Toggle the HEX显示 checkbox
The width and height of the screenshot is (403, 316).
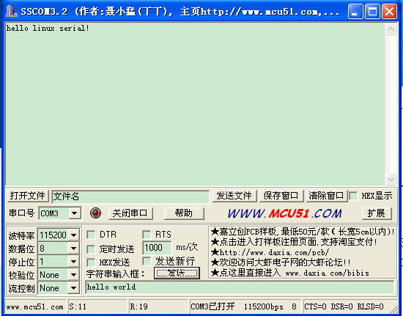point(354,196)
